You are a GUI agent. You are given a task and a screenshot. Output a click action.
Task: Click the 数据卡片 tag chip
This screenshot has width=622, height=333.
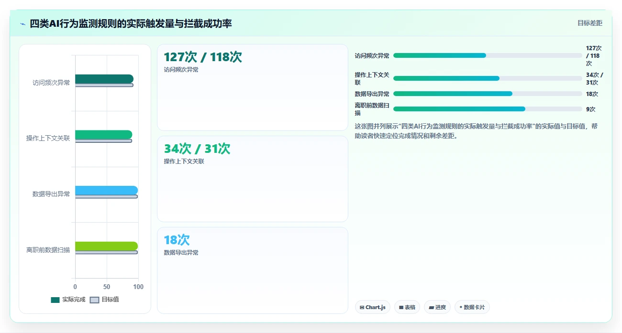[472, 307]
